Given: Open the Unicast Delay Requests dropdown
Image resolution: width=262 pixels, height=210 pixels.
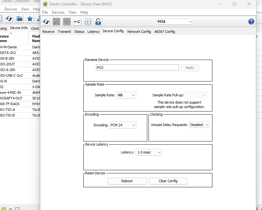Looking at the screenshot, I should coord(199,125).
